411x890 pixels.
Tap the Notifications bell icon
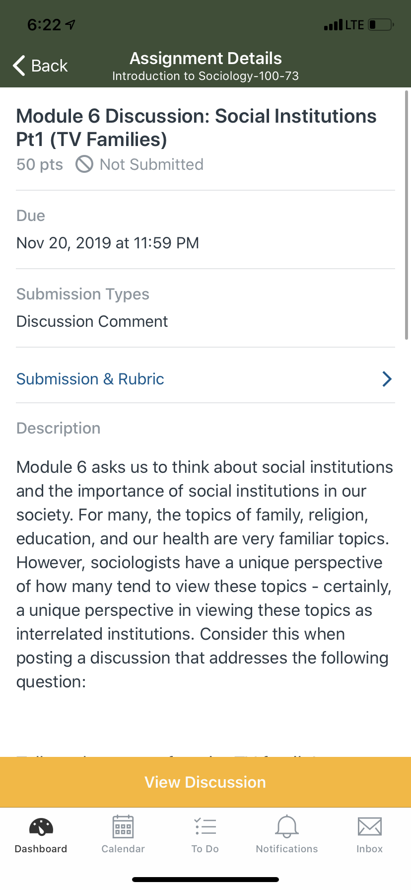coord(287,827)
